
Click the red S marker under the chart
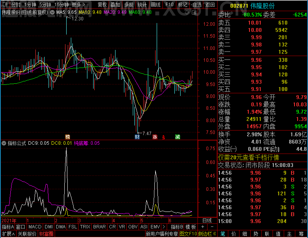[163, 137]
